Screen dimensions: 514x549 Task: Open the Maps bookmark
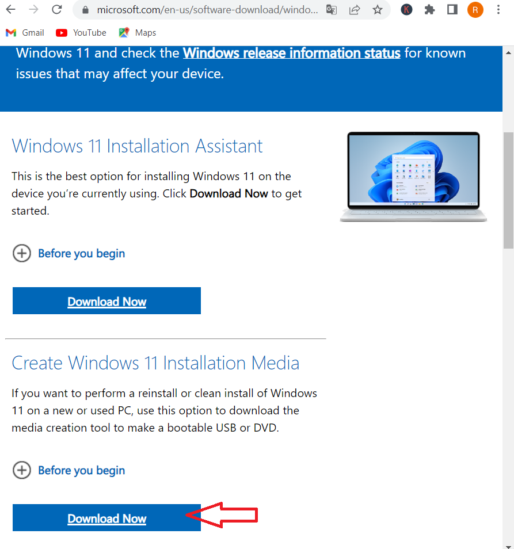pyautogui.click(x=137, y=32)
